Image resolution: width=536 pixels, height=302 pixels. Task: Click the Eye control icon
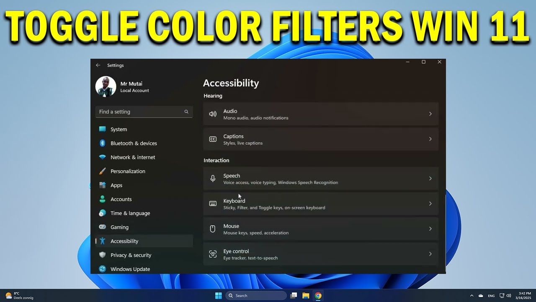pyautogui.click(x=213, y=254)
